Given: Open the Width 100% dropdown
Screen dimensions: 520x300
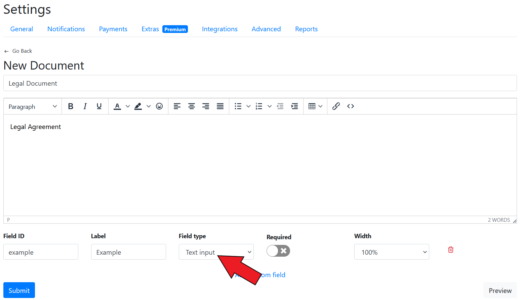Looking at the screenshot, I should click(x=392, y=252).
